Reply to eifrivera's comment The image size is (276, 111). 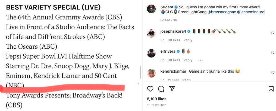[188, 60]
